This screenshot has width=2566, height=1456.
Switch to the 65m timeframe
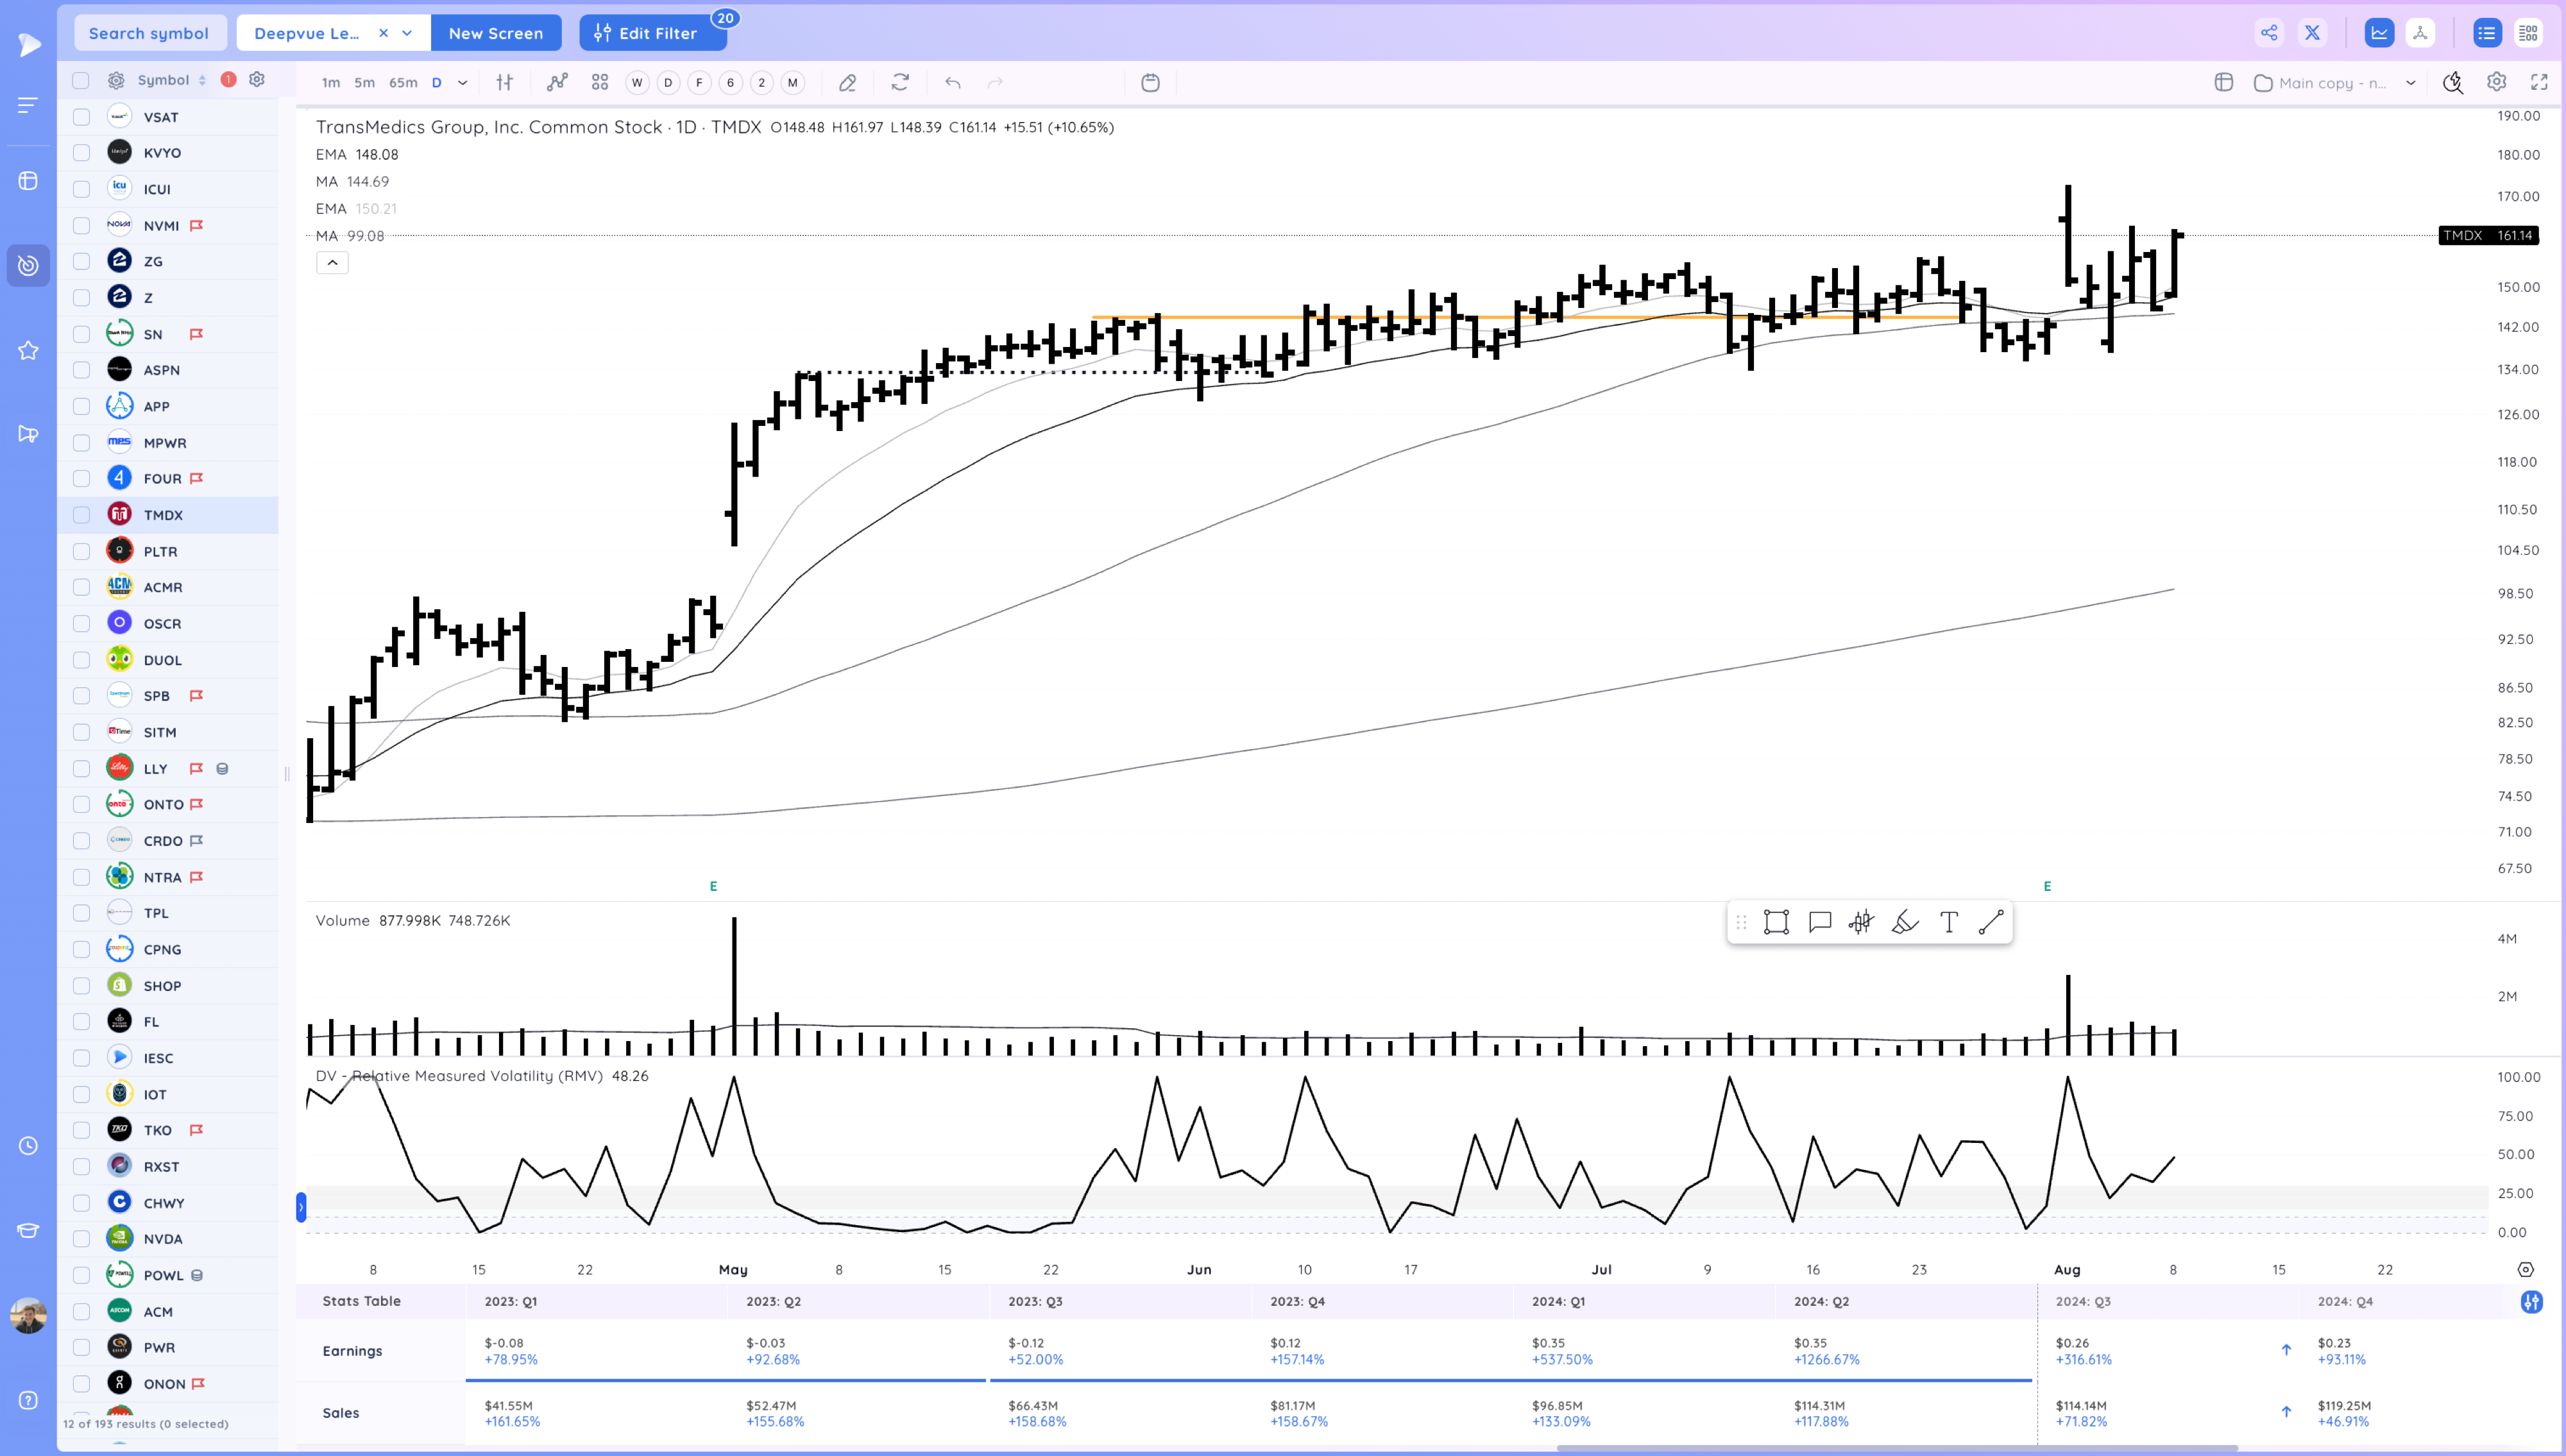[x=403, y=83]
